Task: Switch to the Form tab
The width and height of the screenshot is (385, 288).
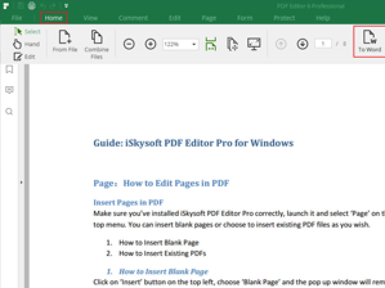Action: coord(244,18)
